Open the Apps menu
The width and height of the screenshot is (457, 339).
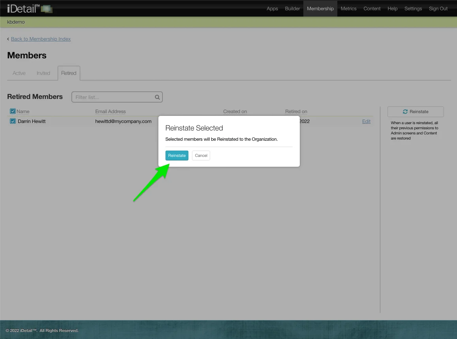tap(272, 9)
